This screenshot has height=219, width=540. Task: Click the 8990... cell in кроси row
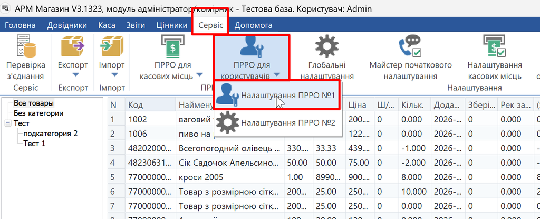[330, 177]
